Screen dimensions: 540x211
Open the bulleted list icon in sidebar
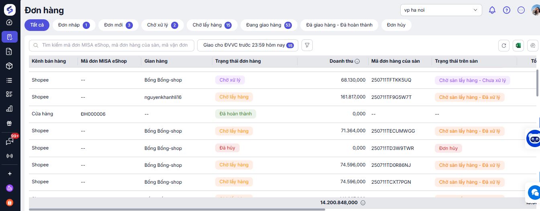click(x=10, y=80)
